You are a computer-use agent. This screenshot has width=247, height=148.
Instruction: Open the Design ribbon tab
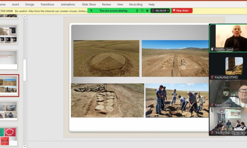point(30,5)
